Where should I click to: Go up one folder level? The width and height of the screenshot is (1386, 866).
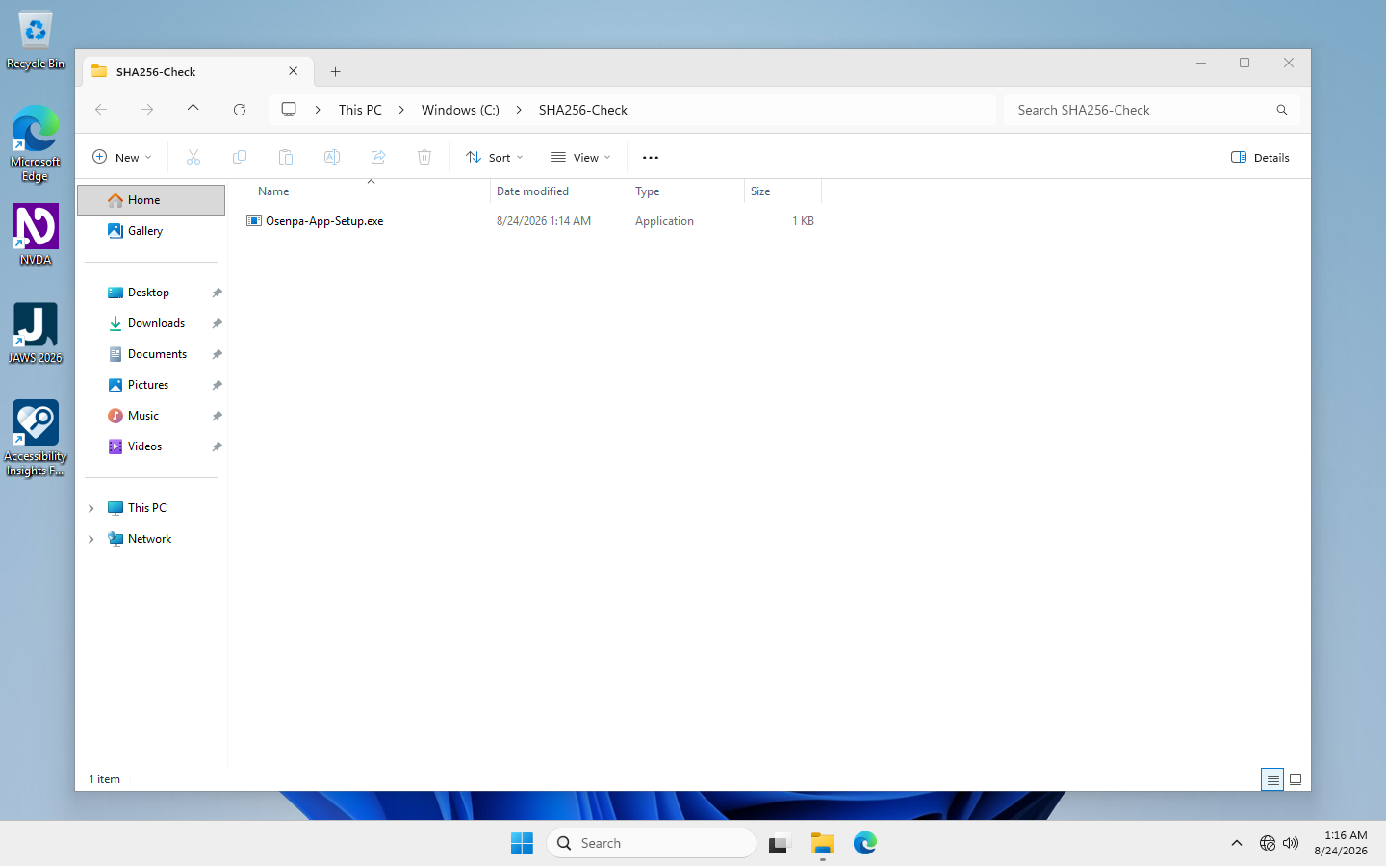pyautogui.click(x=193, y=110)
